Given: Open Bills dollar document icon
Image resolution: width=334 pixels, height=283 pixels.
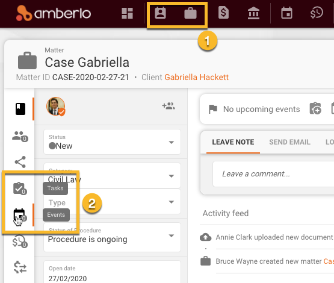Looking at the screenshot, I should pyautogui.click(x=223, y=13).
